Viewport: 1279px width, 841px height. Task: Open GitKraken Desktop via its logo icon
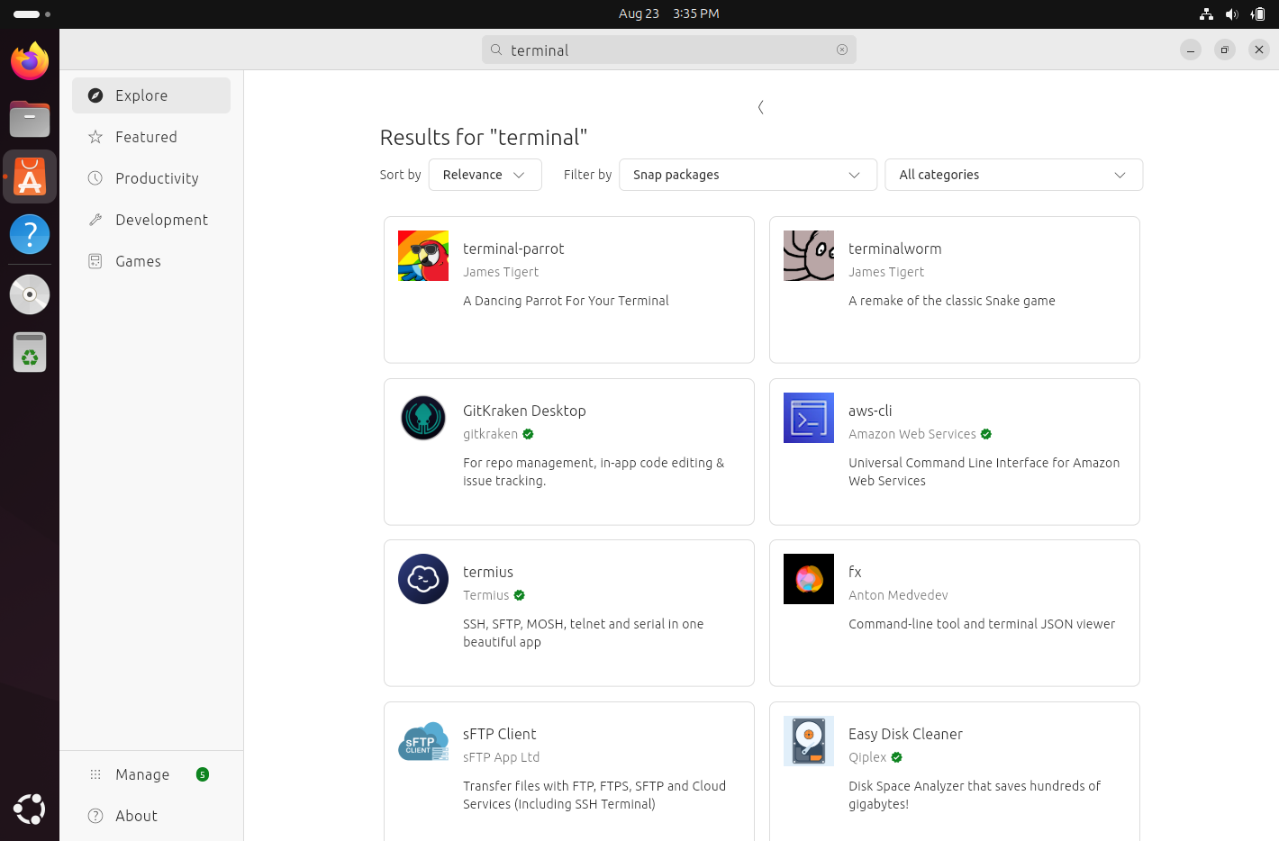[423, 418]
